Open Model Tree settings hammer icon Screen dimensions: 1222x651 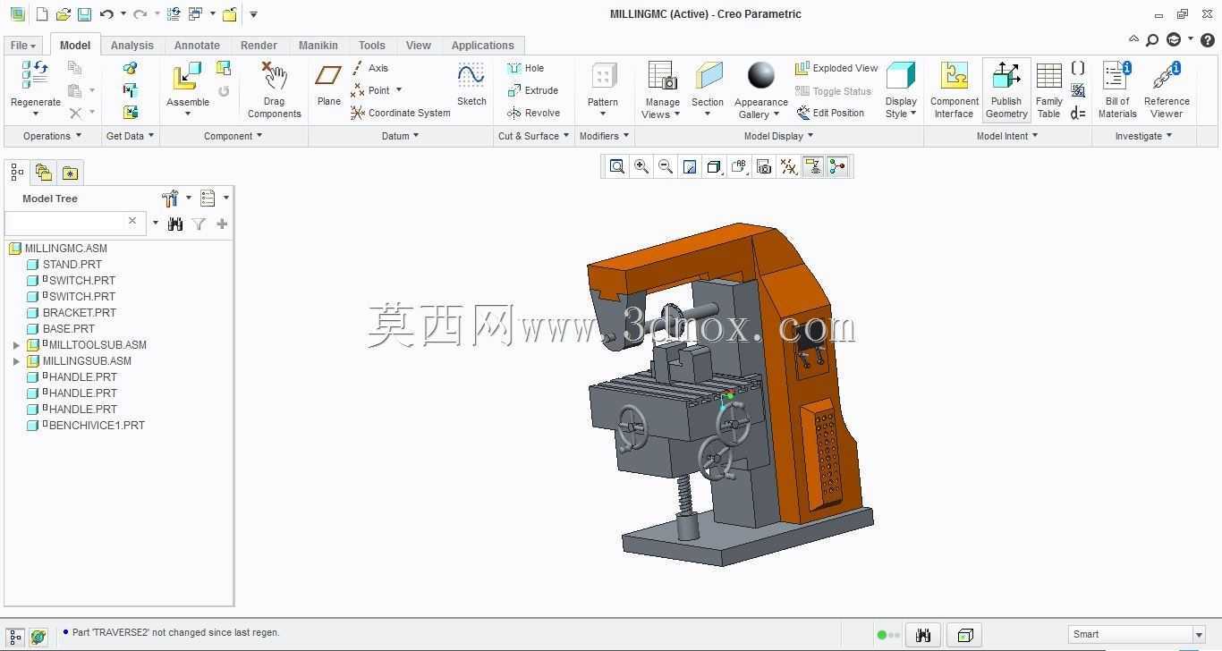click(x=170, y=199)
